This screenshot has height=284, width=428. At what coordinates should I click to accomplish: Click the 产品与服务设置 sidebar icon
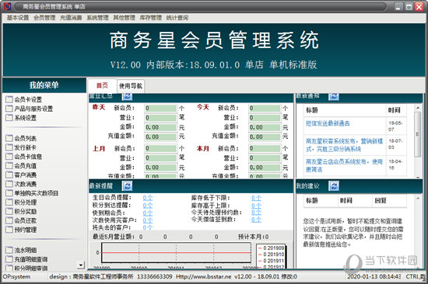9,109
